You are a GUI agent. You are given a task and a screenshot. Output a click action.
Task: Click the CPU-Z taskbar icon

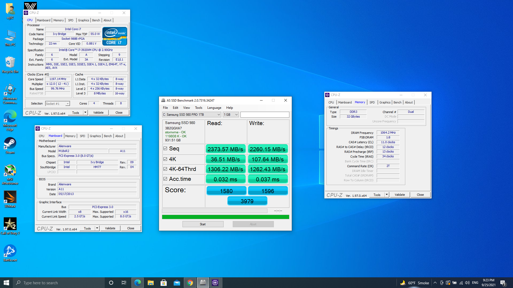pyautogui.click(x=215, y=283)
